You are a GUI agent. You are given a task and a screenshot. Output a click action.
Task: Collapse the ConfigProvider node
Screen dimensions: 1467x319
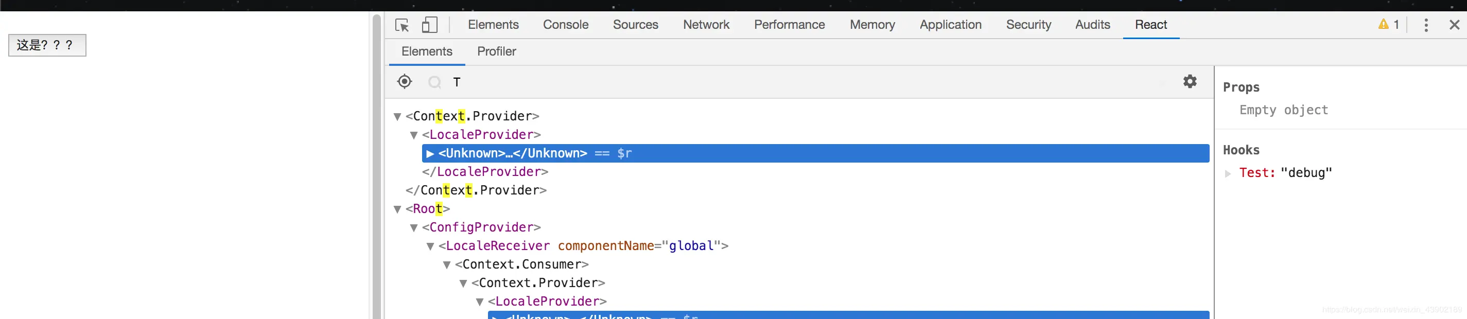pos(414,228)
